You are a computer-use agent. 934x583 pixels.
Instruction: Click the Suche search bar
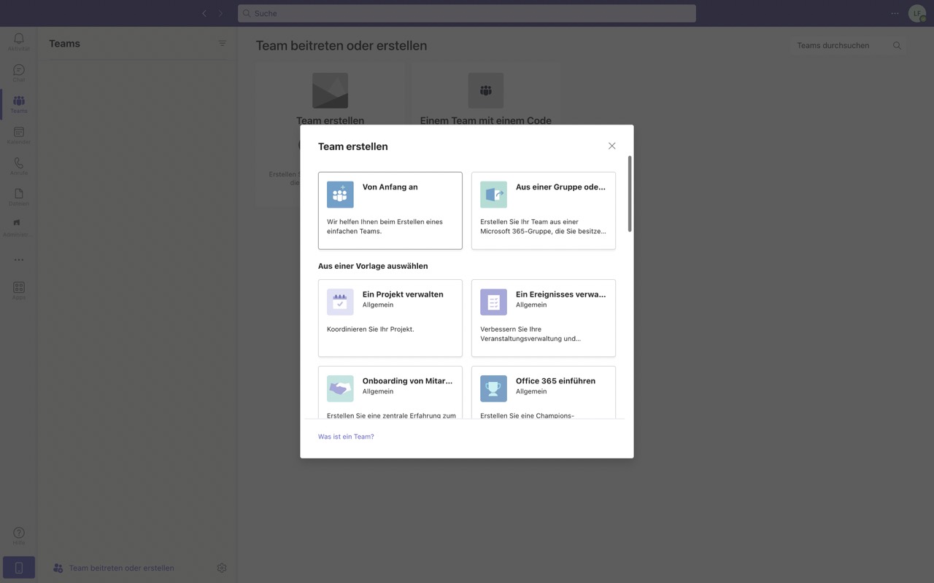[x=466, y=13]
